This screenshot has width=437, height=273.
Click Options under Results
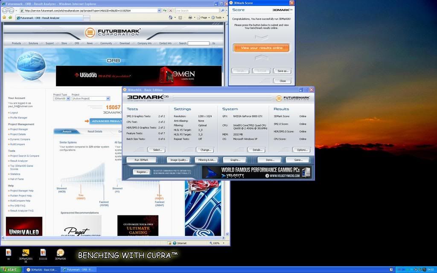(302, 150)
